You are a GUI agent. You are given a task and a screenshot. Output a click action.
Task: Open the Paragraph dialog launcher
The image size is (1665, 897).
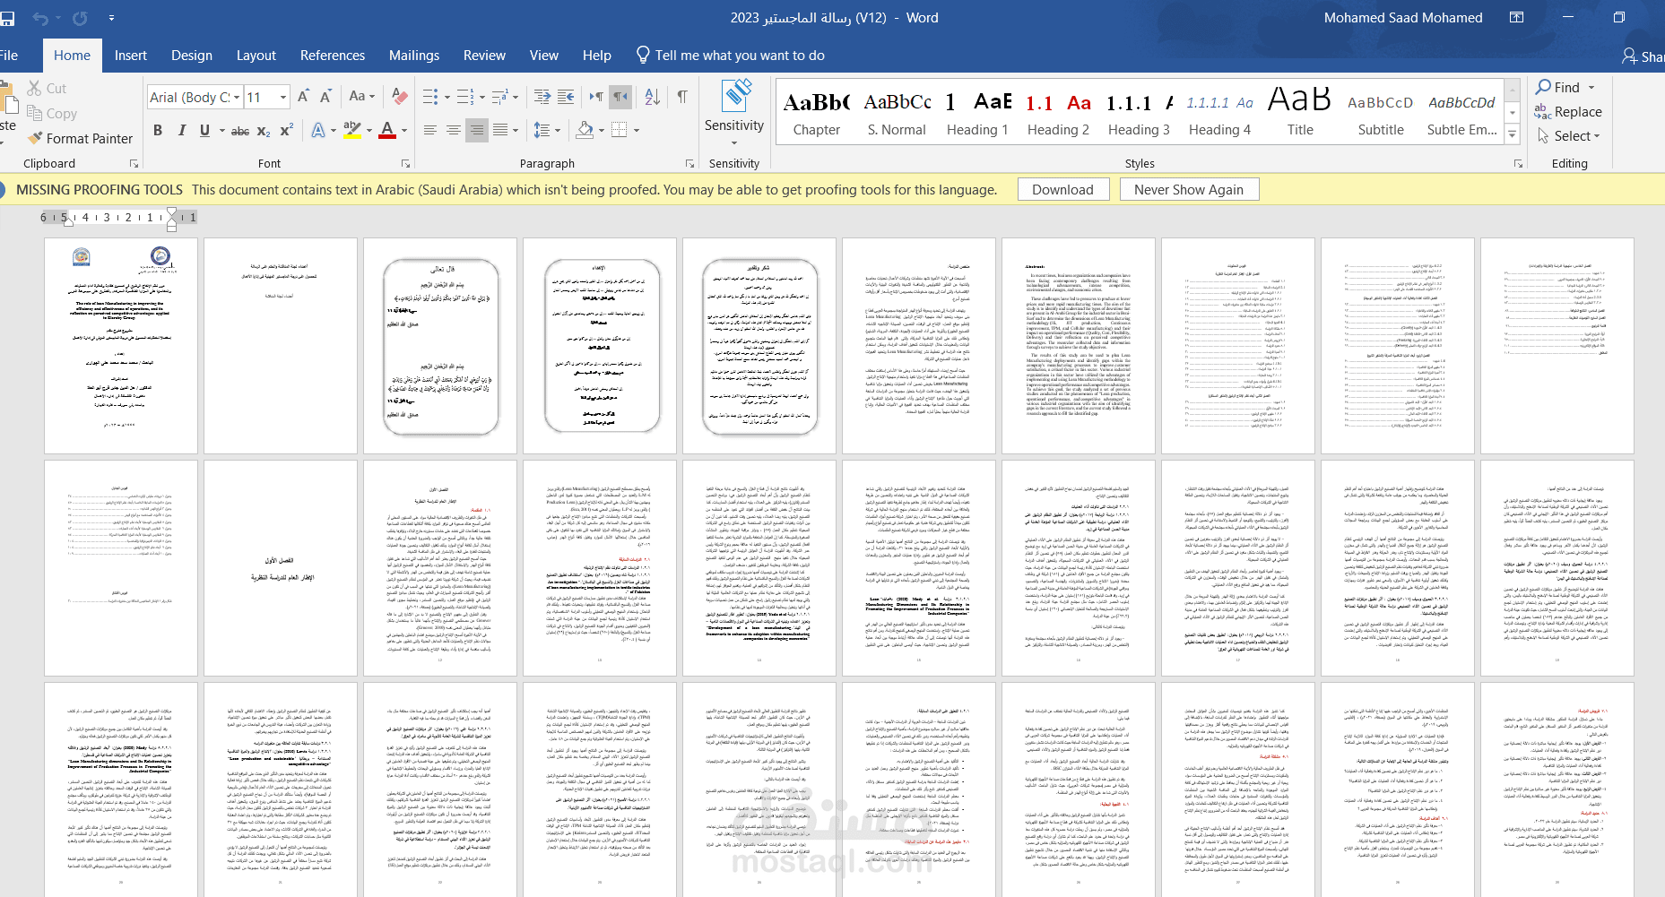[689, 164]
